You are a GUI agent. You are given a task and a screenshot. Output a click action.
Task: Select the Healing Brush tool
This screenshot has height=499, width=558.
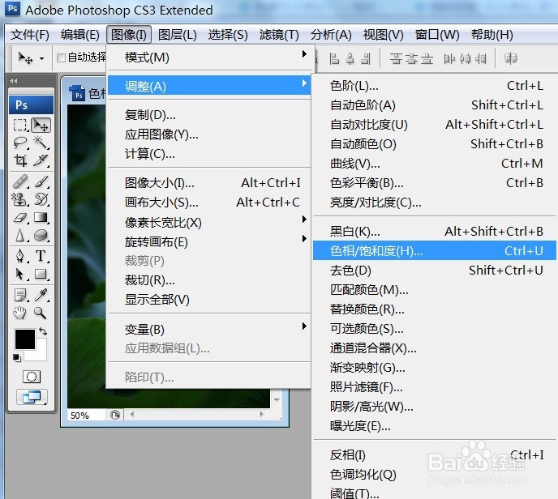(20, 181)
